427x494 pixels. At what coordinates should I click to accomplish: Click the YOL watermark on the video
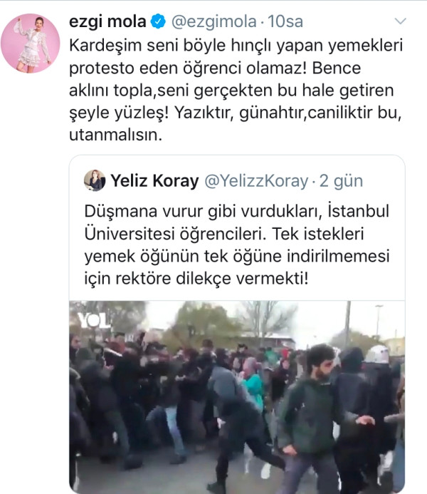pyautogui.click(x=94, y=321)
